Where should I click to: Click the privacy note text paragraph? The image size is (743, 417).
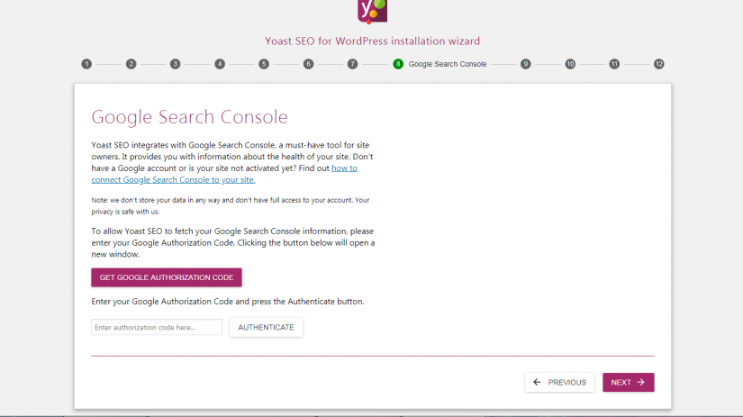click(x=231, y=206)
